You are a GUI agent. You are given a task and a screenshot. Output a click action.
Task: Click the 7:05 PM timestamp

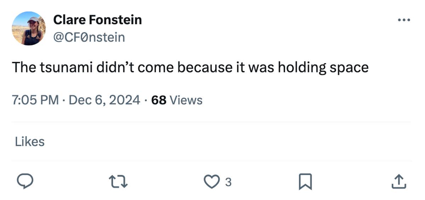coord(35,100)
